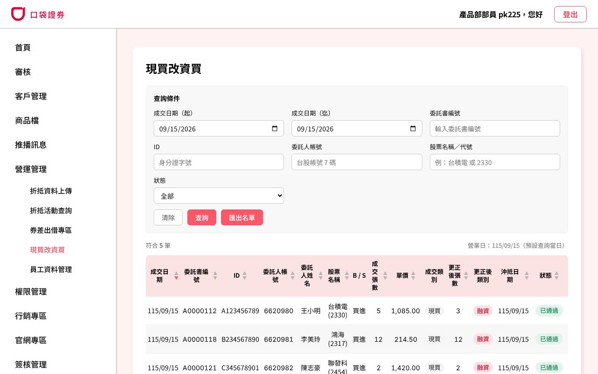
Task: Sort table by 委託人姓名 column
Action: [x=320, y=275]
